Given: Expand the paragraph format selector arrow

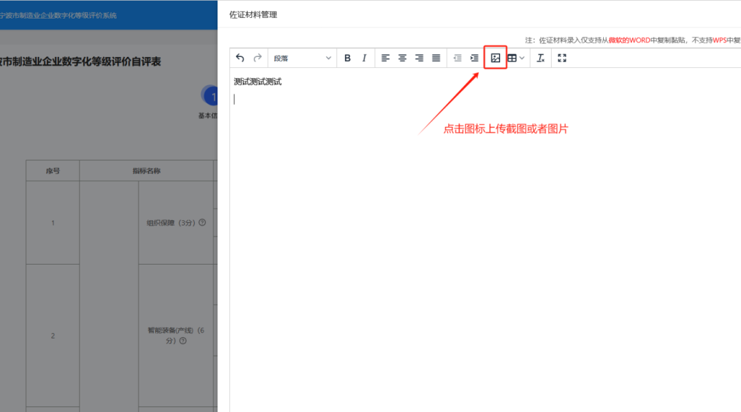Looking at the screenshot, I should 328,58.
